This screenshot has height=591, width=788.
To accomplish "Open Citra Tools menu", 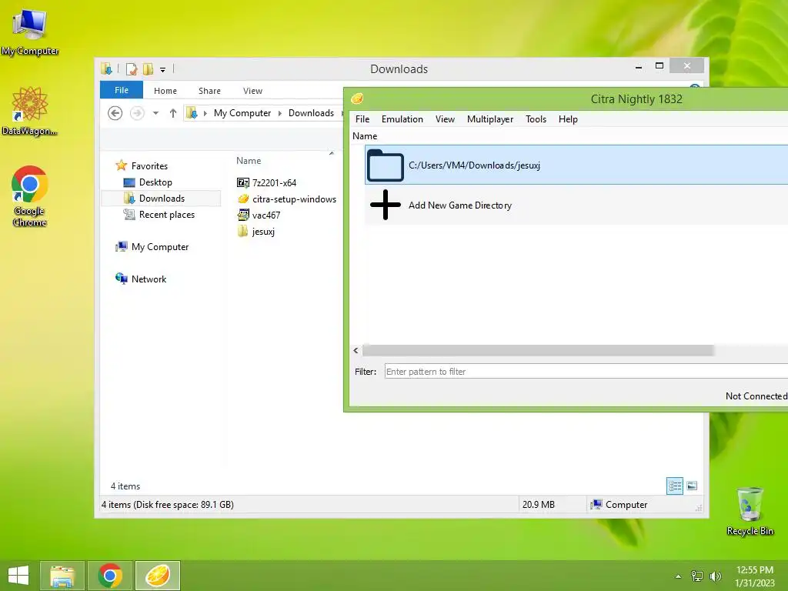I will coord(536,119).
